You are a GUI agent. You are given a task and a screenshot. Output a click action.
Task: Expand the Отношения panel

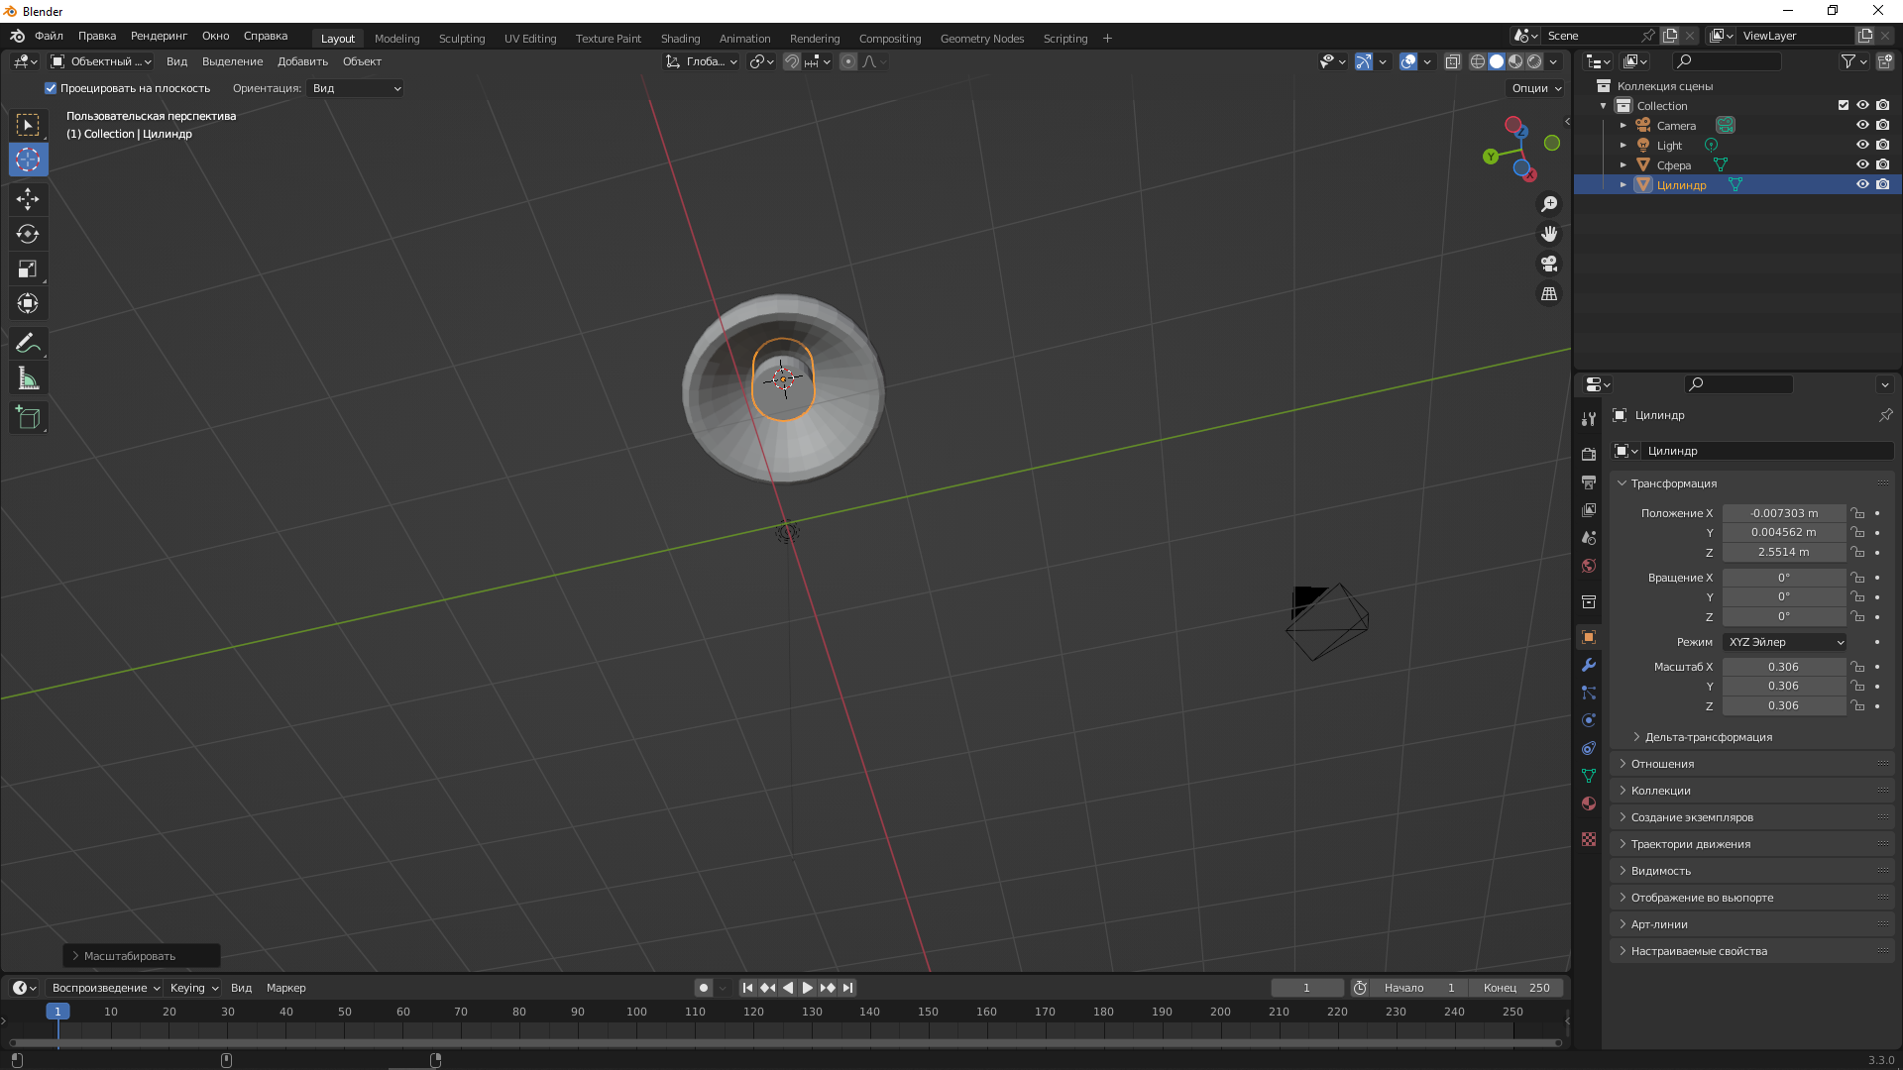1662,764
